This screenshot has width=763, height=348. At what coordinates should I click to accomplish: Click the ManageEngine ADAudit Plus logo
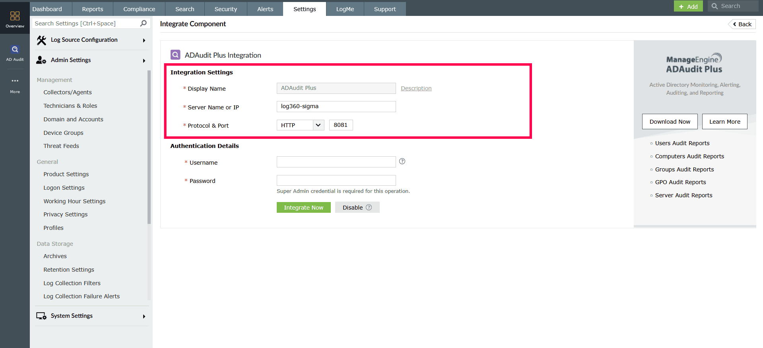(x=694, y=63)
